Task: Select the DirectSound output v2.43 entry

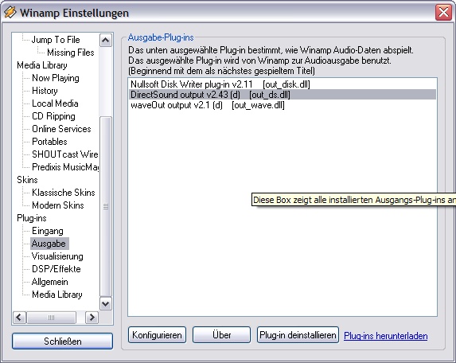Action: (x=282, y=95)
